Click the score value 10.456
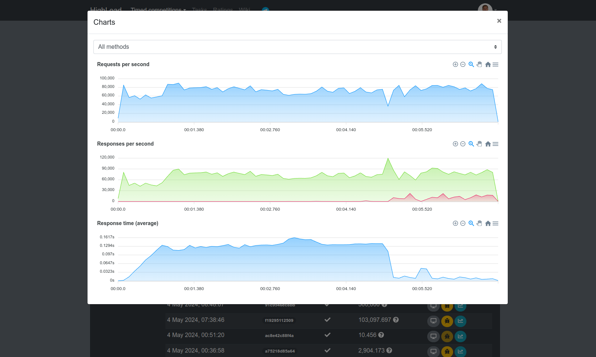 (367, 335)
